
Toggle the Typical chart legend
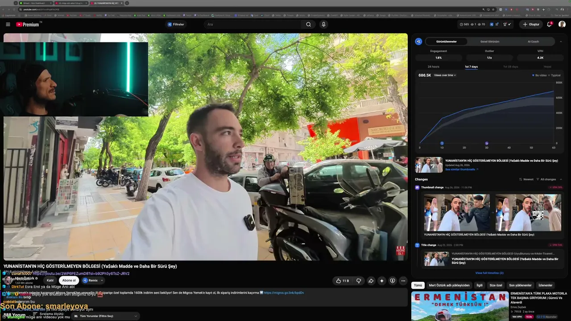[554, 75]
